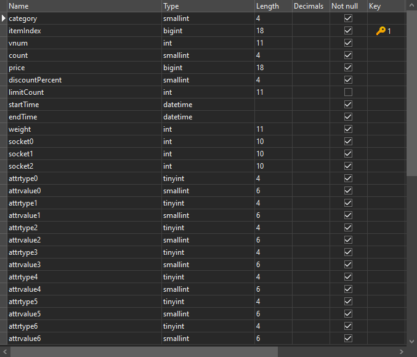Uncheck Not null for category field
The image size is (417, 357).
click(348, 18)
